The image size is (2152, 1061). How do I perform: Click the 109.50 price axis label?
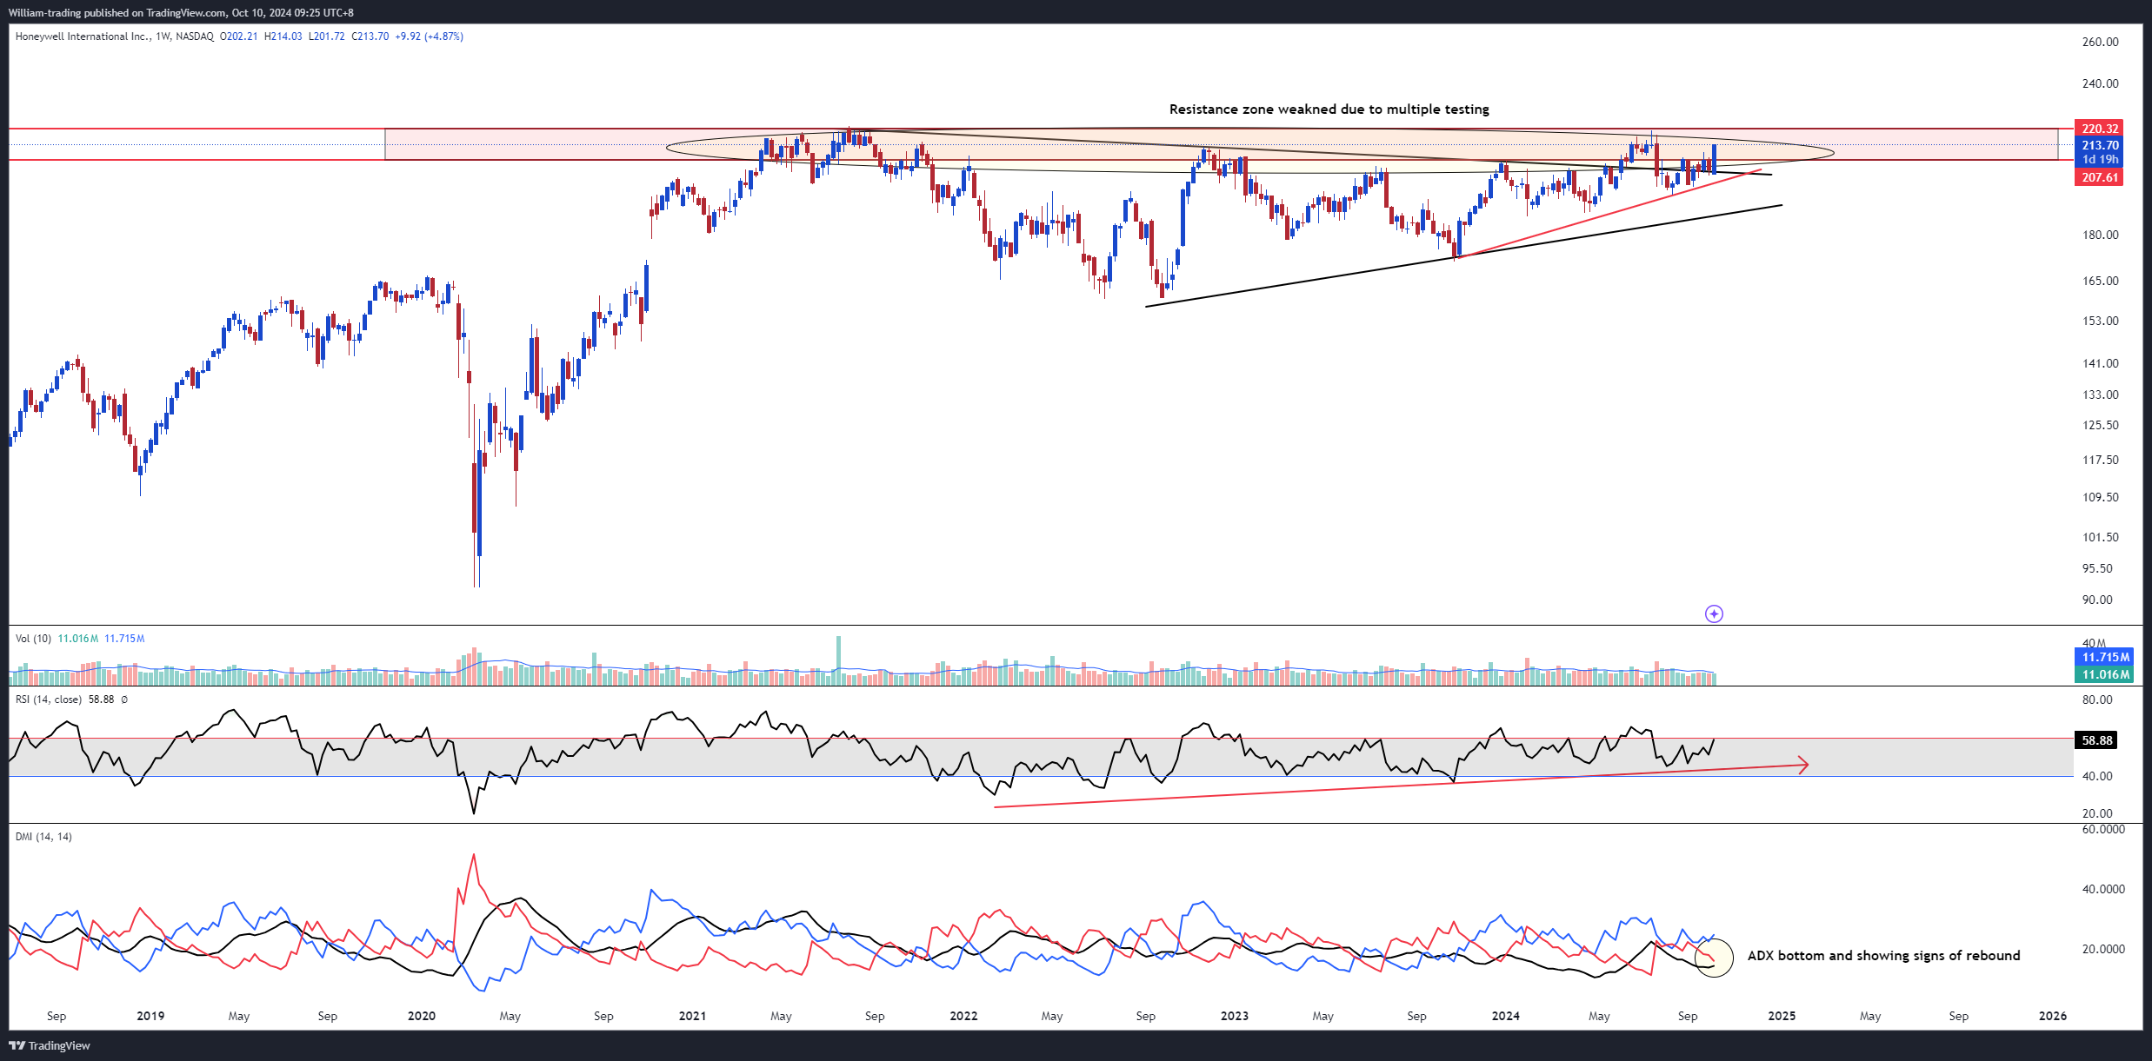[x=2101, y=497]
